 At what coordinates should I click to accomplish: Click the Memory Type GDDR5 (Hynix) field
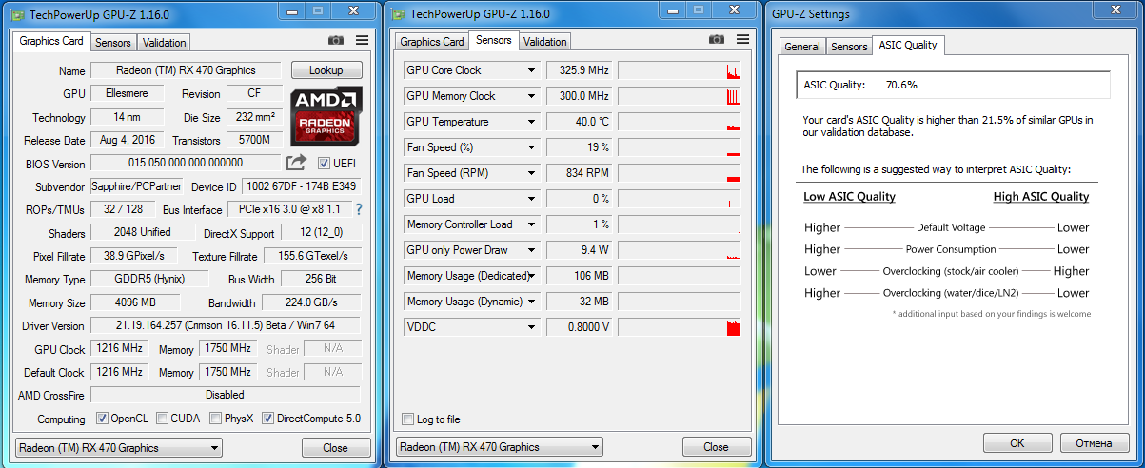pyautogui.click(x=149, y=279)
